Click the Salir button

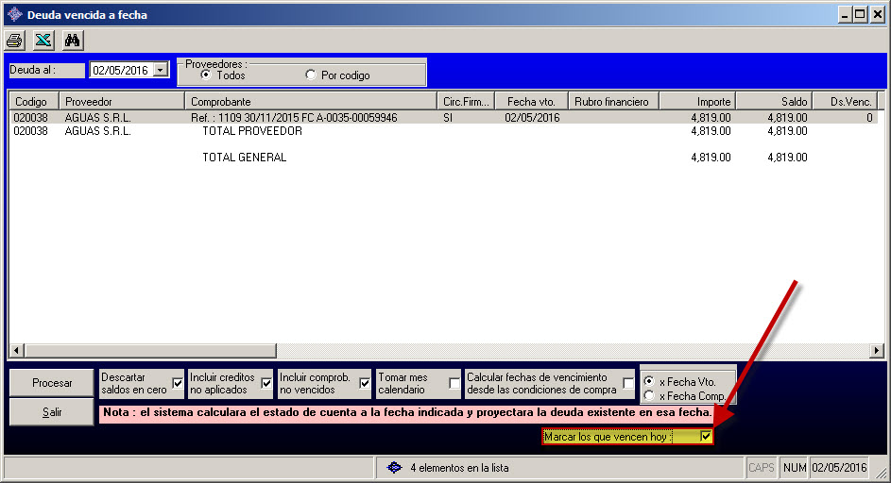(x=52, y=412)
